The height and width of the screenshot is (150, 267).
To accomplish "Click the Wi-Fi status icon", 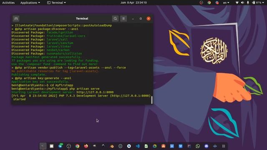I will [237, 2].
